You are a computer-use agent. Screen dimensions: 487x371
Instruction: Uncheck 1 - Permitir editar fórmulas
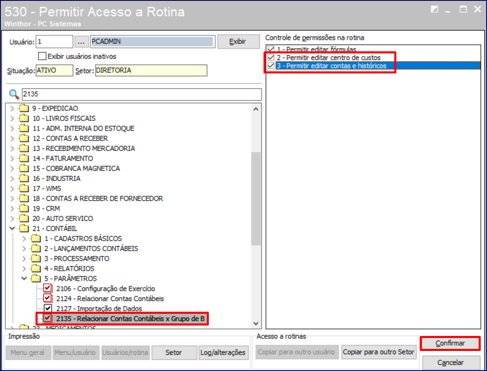click(271, 49)
